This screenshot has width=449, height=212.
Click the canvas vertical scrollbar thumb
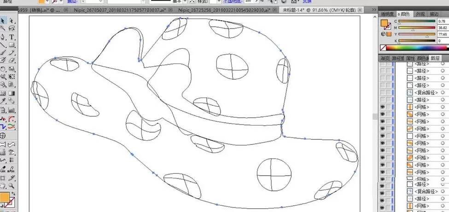click(374, 116)
